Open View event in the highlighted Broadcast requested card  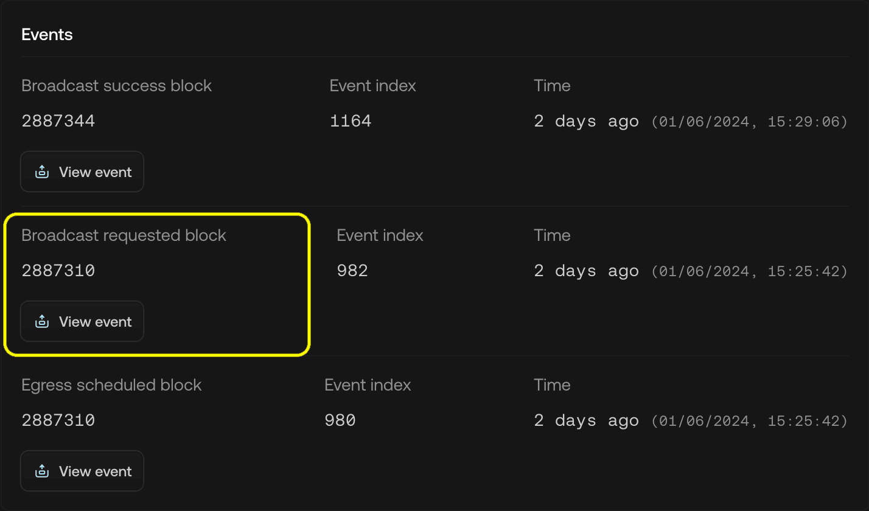tap(82, 321)
